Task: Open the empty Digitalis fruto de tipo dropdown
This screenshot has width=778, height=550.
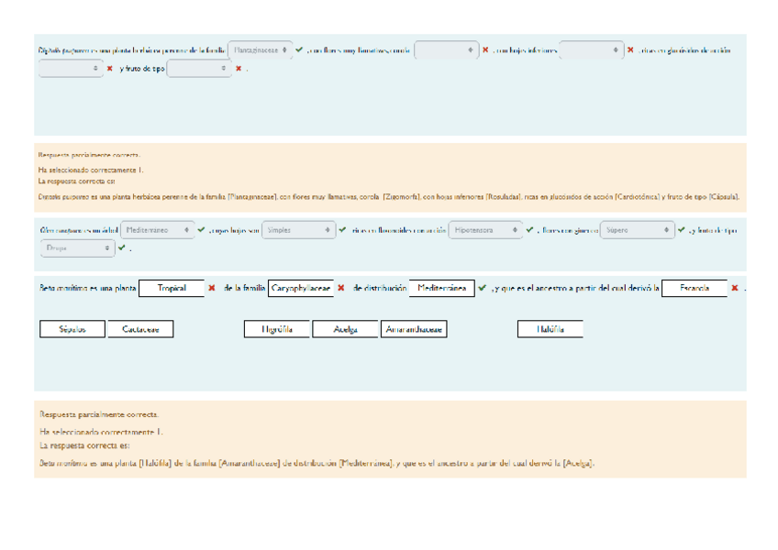Action: coord(199,69)
